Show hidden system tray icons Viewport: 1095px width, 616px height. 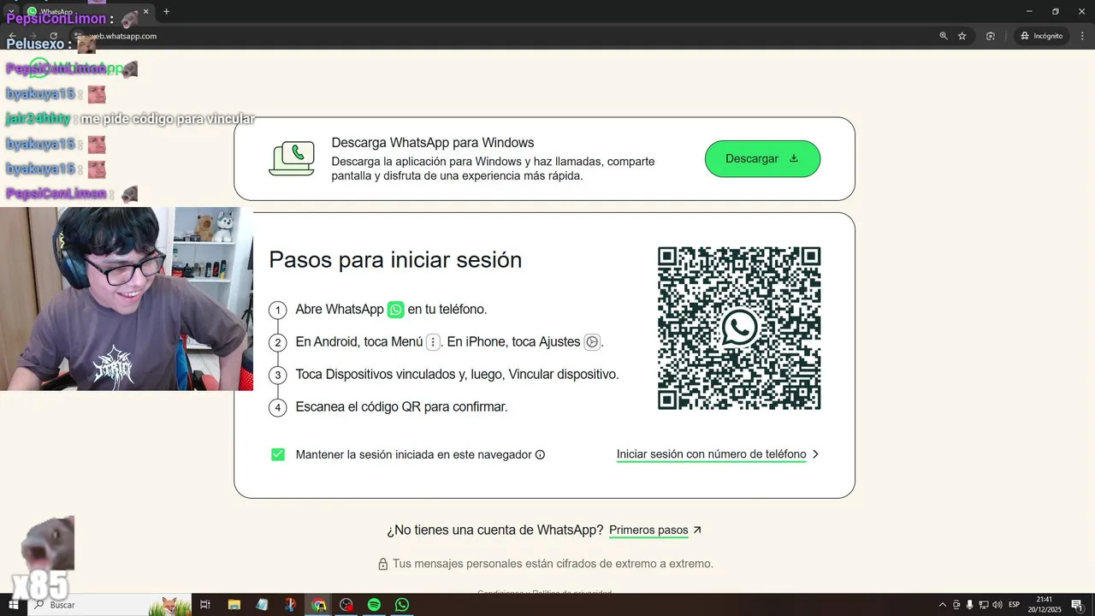tap(943, 605)
